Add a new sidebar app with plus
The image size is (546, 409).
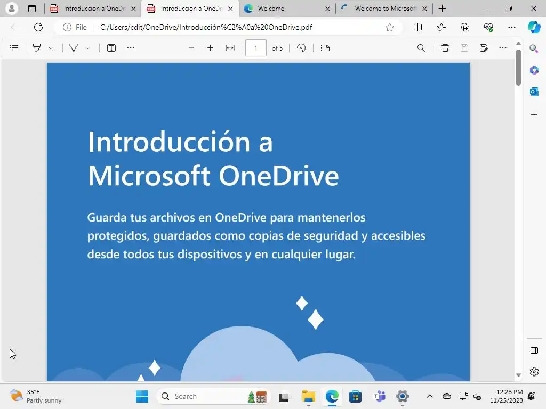[534, 115]
